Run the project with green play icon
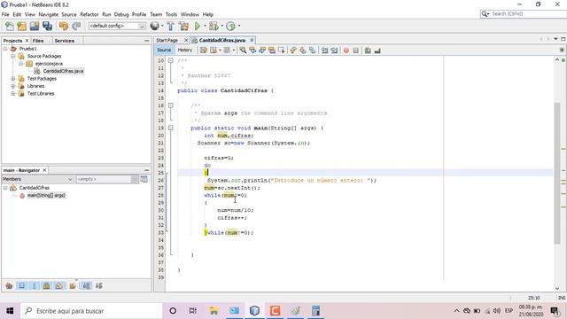This screenshot has height=319, width=567. point(198,26)
